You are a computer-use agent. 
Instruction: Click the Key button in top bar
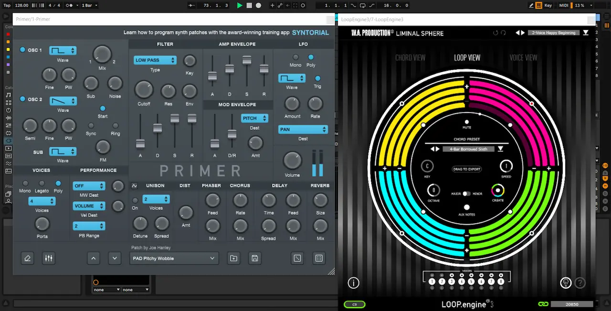[x=548, y=5]
